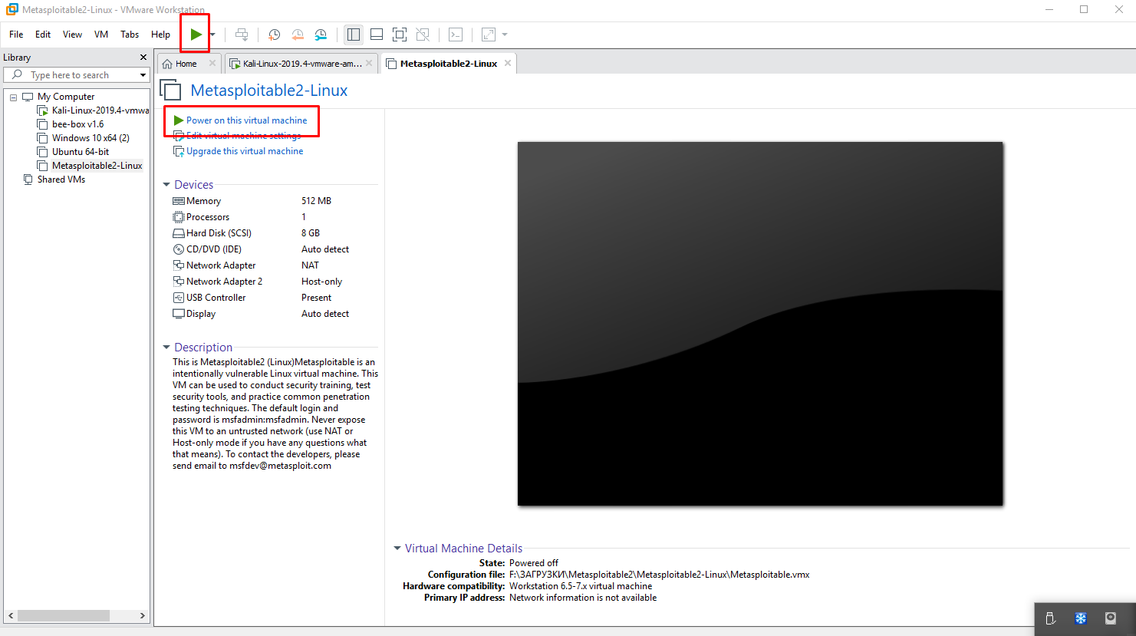Image resolution: width=1136 pixels, height=636 pixels.
Task: Click the blue snowflake status icon
Action: 1081,618
